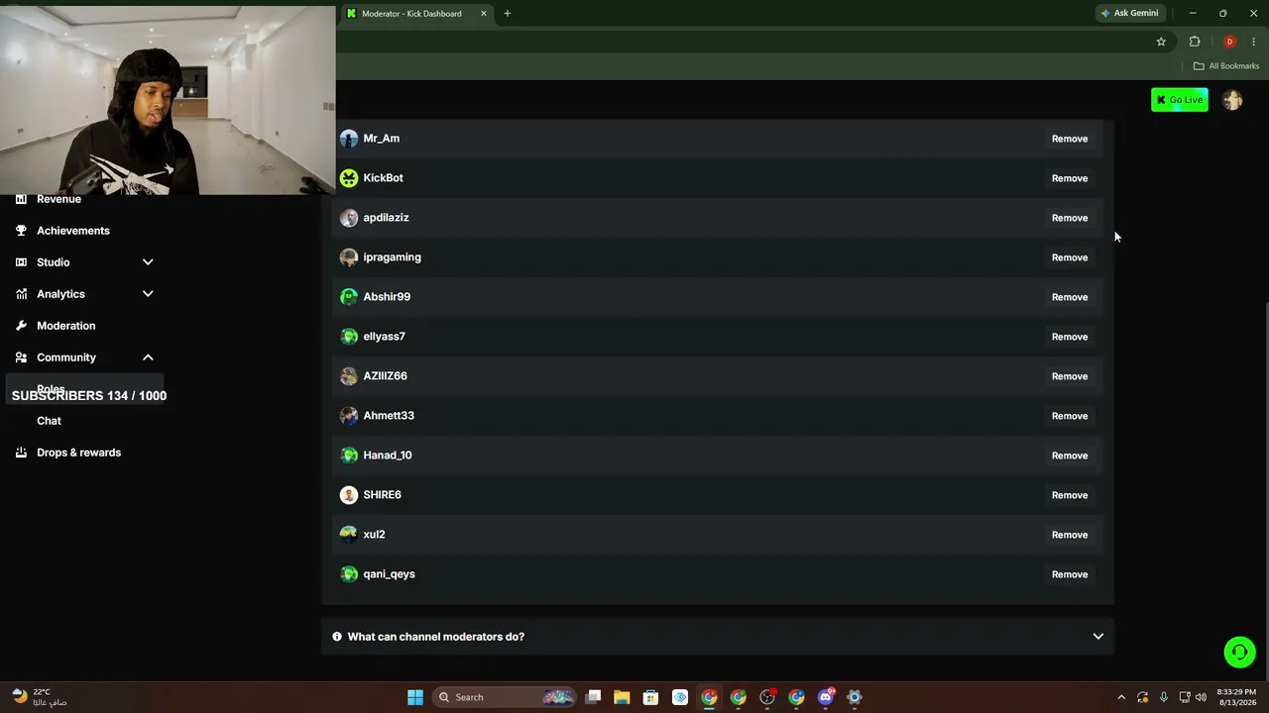This screenshot has width=1269, height=713.
Task: Click the username apdilaziz
Action: coord(386,218)
